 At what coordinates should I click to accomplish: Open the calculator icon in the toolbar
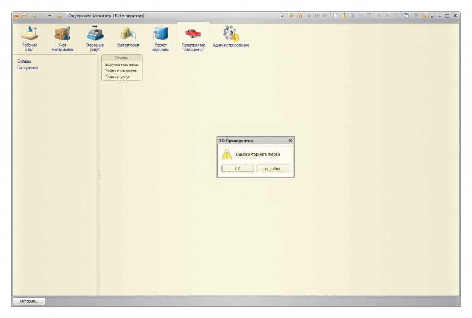292,16
